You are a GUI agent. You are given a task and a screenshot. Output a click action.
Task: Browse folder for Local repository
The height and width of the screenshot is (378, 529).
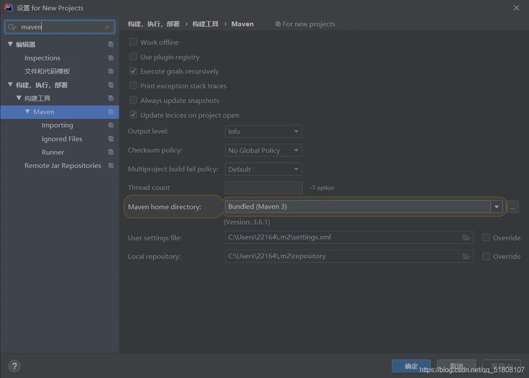[466, 256]
